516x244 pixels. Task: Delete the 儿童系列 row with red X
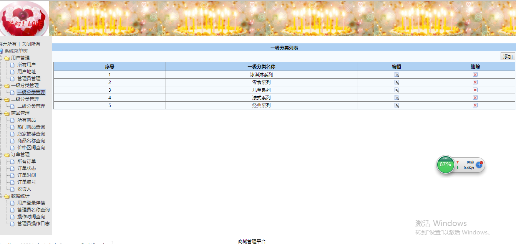475,90
